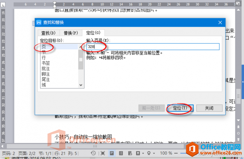244x159 pixels.
Task: Click the full screen view icon
Action: pyautogui.click(x=103, y=153)
